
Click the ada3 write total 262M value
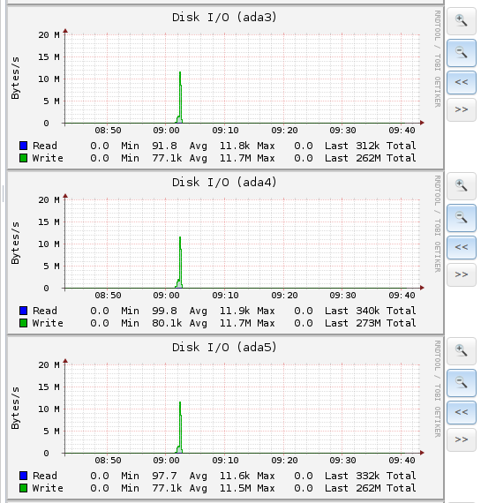[368, 158]
